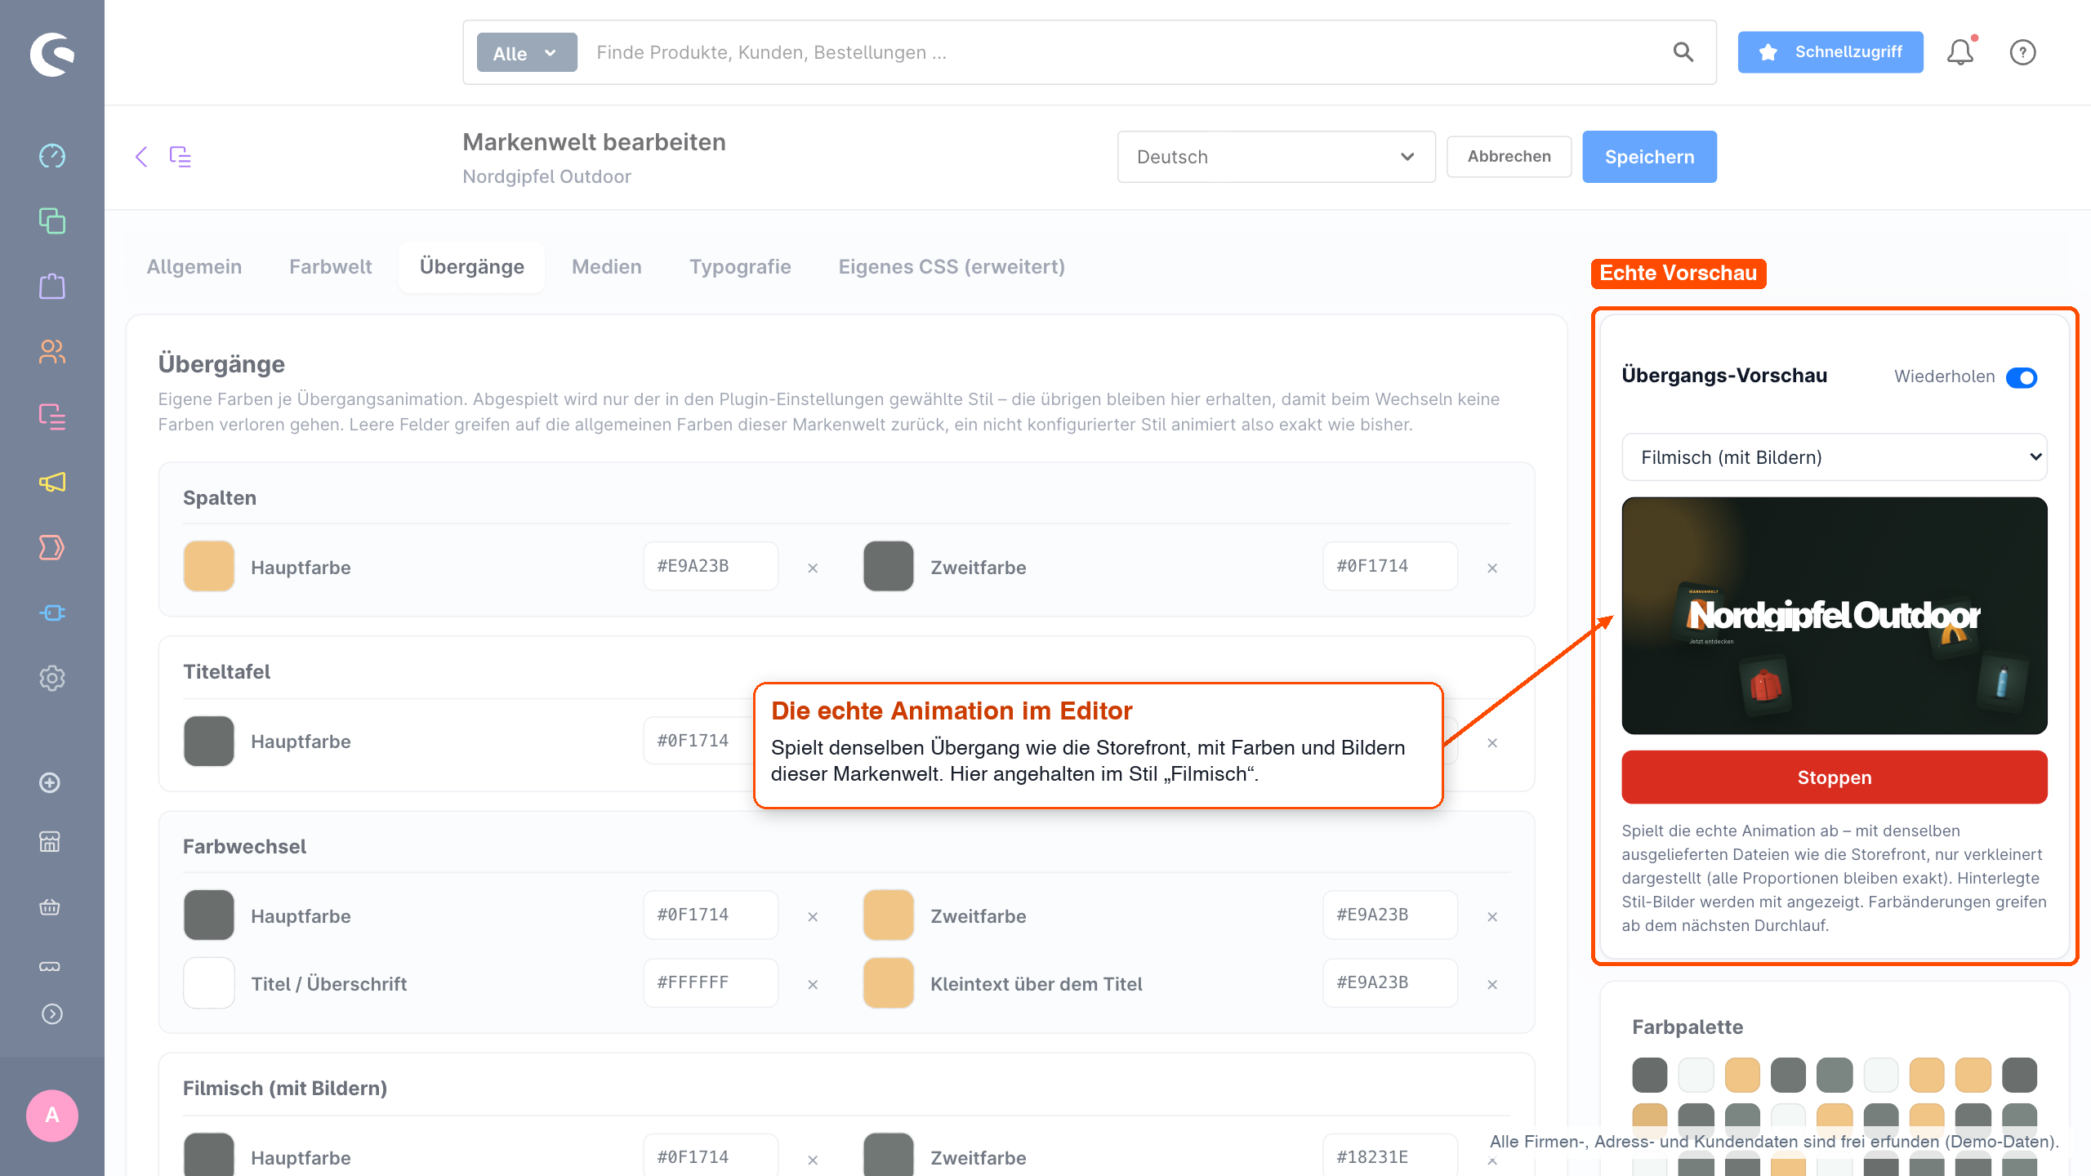Viewport: 2091px width, 1176px height.
Task: Click the Farbwechsel Zweitfarbe hex field
Action: point(1390,915)
